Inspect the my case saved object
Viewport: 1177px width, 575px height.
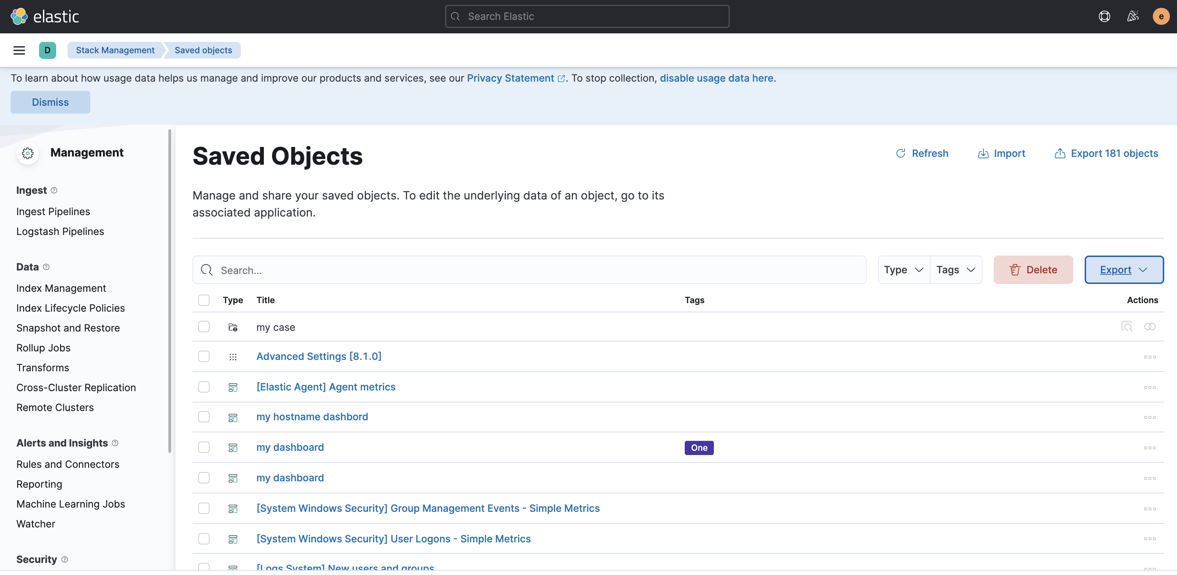(x=1127, y=327)
